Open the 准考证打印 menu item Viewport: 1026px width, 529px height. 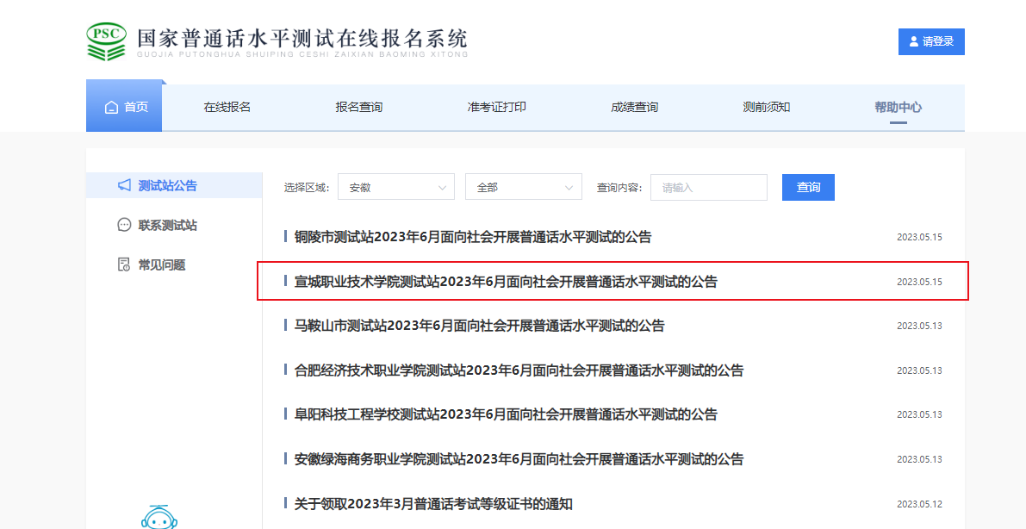pyautogui.click(x=497, y=108)
